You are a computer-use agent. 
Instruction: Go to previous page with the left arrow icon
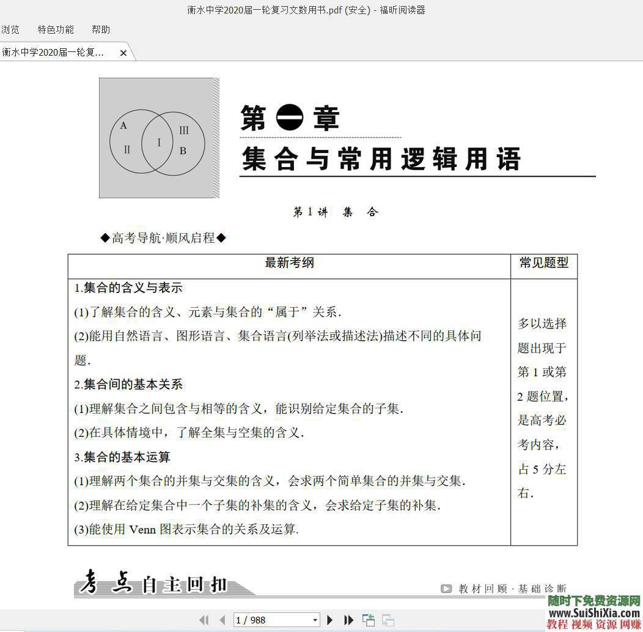[x=222, y=620]
